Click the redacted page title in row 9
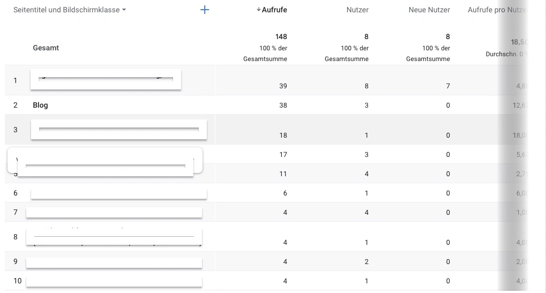This screenshot has width=546, height=293. pos(114,262)
